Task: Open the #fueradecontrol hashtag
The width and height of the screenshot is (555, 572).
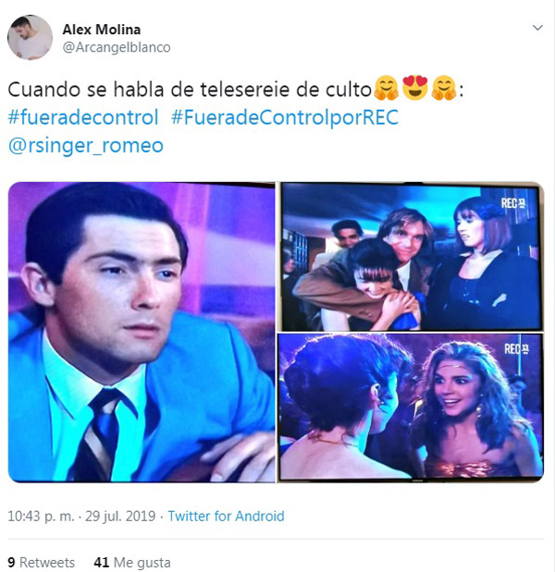Action: [83, 117]
